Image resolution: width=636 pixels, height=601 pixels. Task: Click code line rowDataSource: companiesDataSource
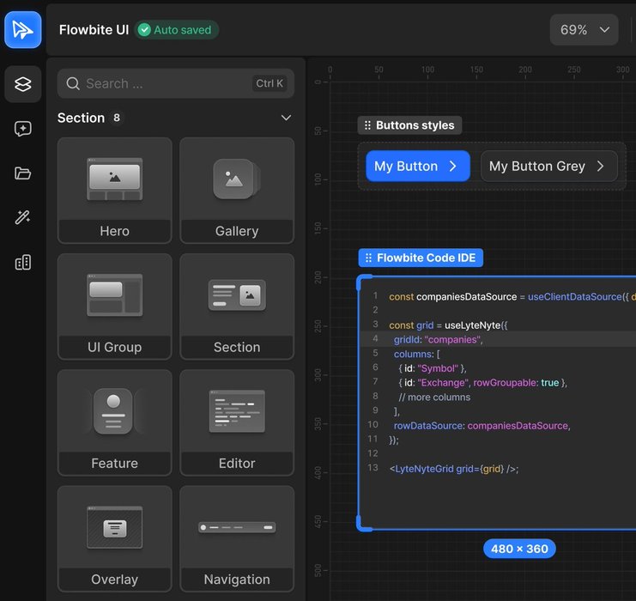(x=482, y=426)
